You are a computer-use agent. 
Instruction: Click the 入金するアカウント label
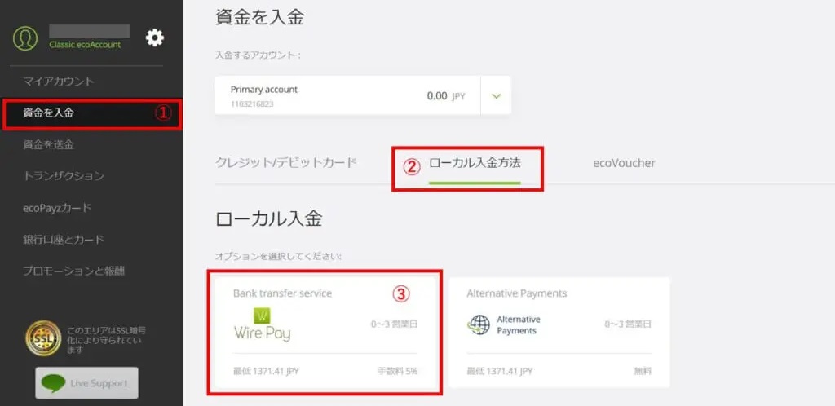pos(258,55)
